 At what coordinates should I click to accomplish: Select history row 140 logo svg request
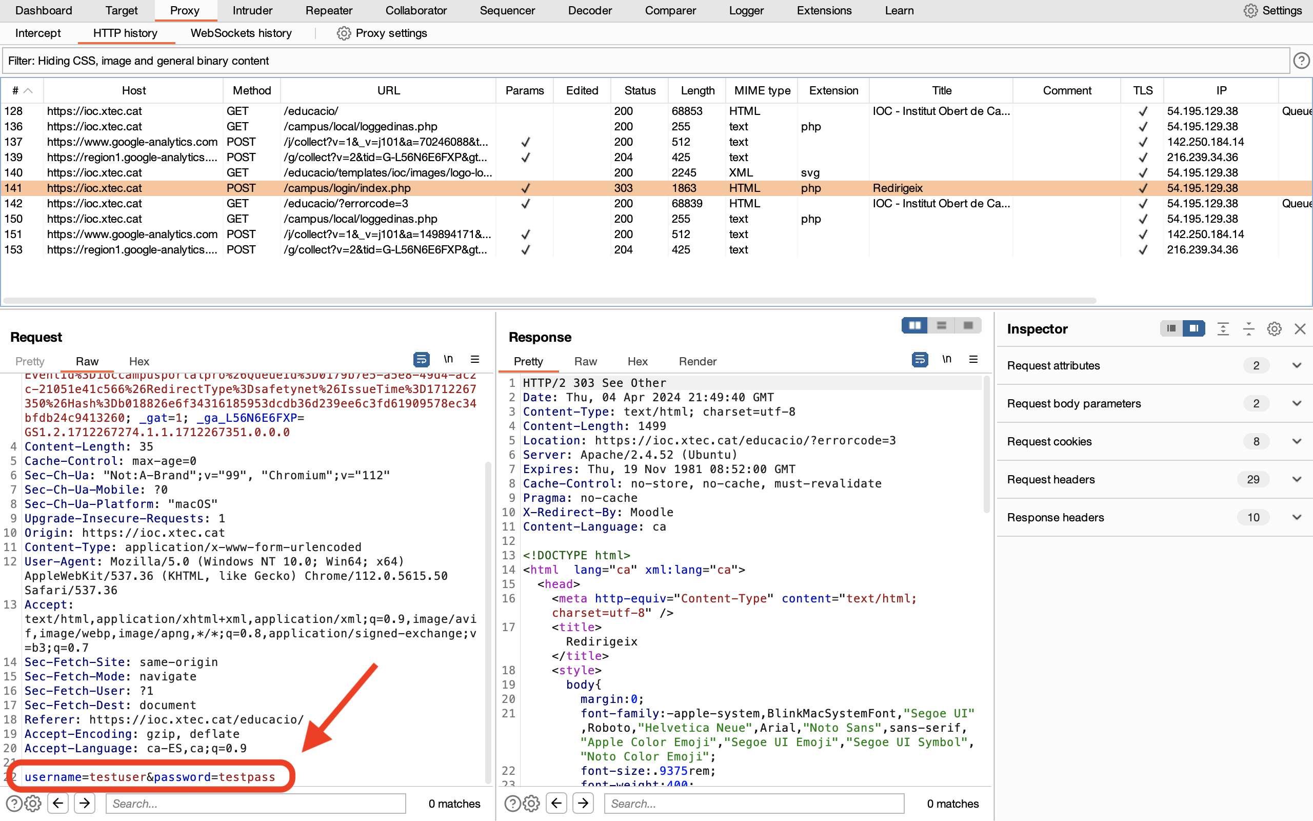(656, 173)
